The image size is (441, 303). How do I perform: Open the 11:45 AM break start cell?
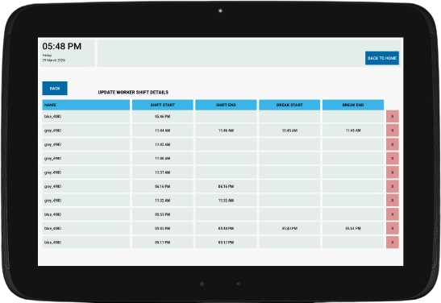(x=289, y=131)
